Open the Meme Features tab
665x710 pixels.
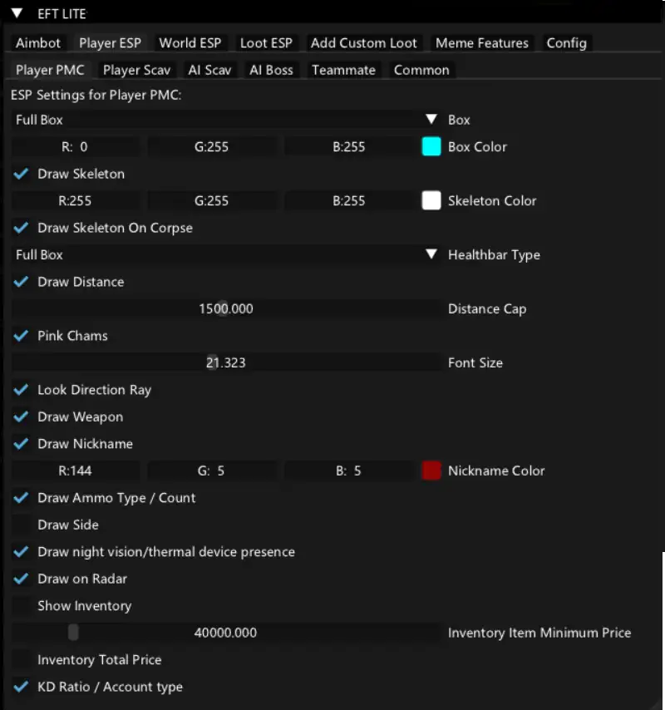[481, 43]
